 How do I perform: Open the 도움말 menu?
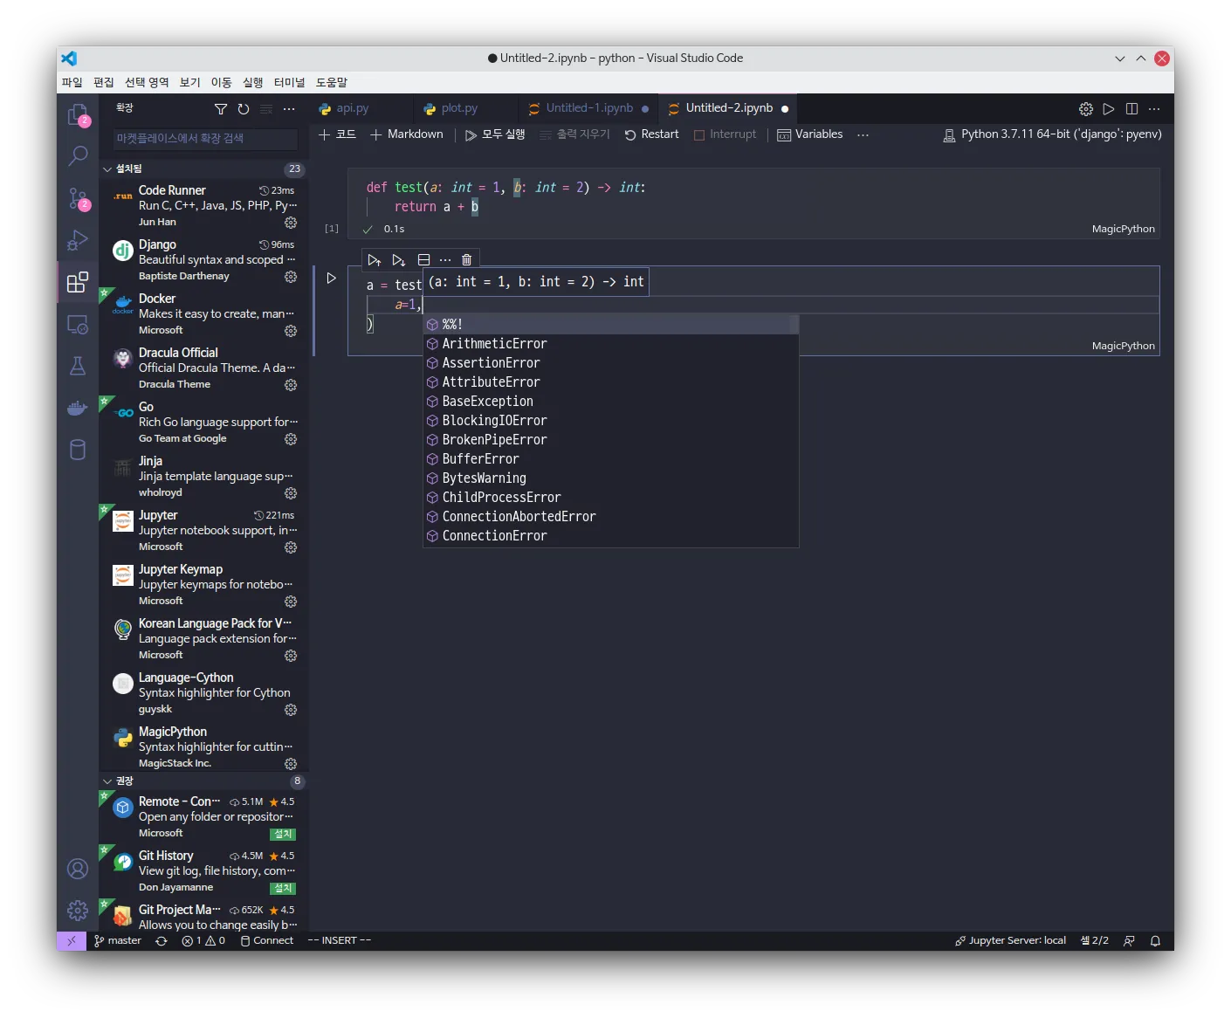click(x=332, y=82)
